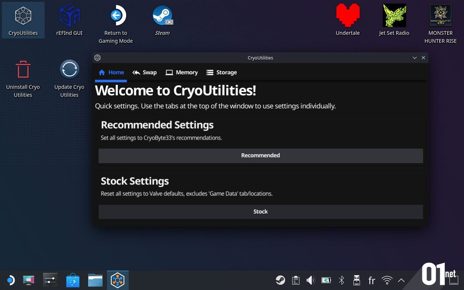Launch the screenshot tool from the taskbar
This screenshot has height=290, width=464.
pos(29,280)
